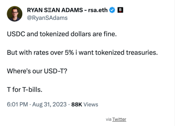This screenshot has height=126, width=175.
Task: Click the words 'tokenized treasuries' in the tweet
Action: [126, 52]
